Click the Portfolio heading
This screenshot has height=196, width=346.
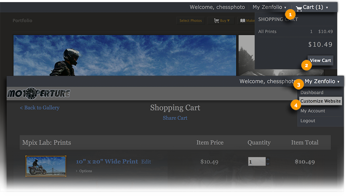tap(22, 21)
